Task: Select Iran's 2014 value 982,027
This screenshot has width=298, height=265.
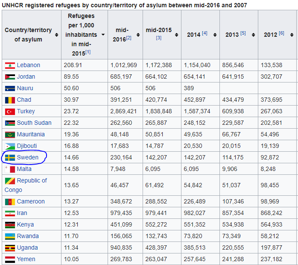Action: click(x=195, y=213)
